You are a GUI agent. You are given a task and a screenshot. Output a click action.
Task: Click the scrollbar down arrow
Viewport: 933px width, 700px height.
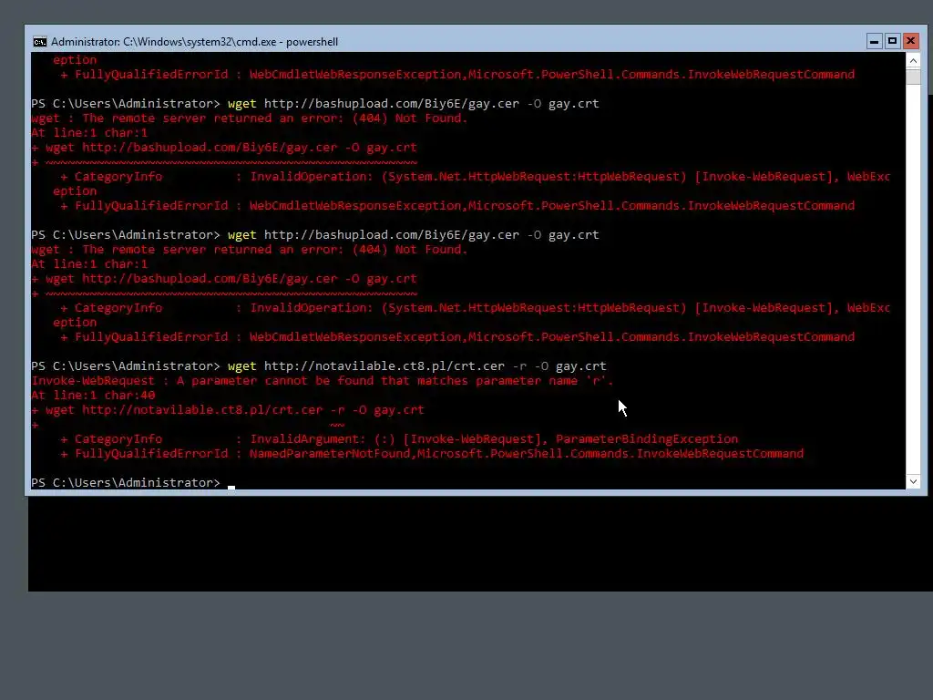913,481
